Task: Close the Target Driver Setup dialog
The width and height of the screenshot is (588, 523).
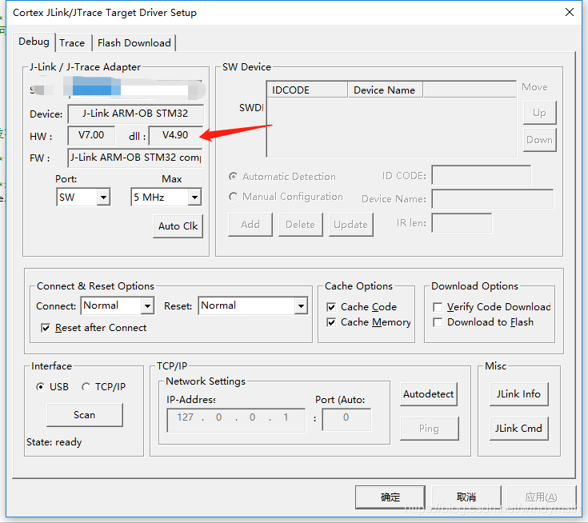Action: (x=570, y=12)
